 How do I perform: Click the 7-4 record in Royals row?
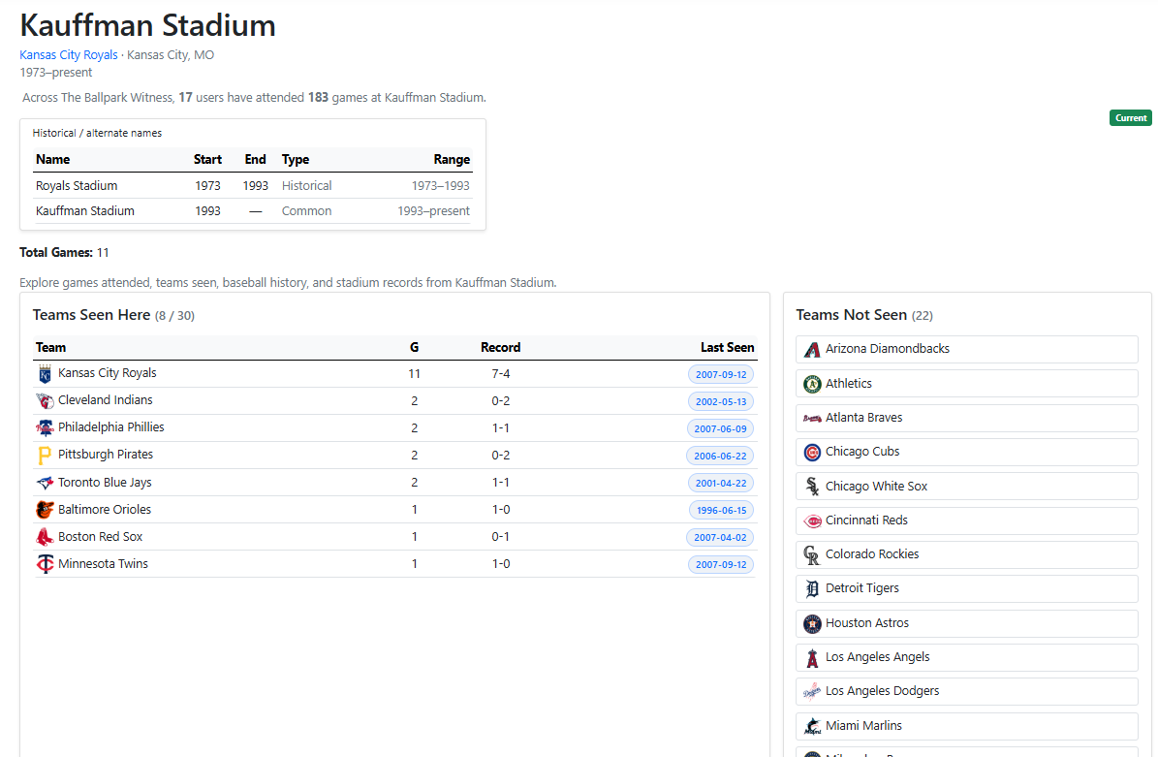point(501,374)
